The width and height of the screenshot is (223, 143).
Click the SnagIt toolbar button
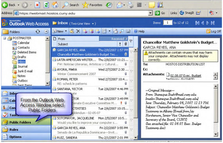187,13
